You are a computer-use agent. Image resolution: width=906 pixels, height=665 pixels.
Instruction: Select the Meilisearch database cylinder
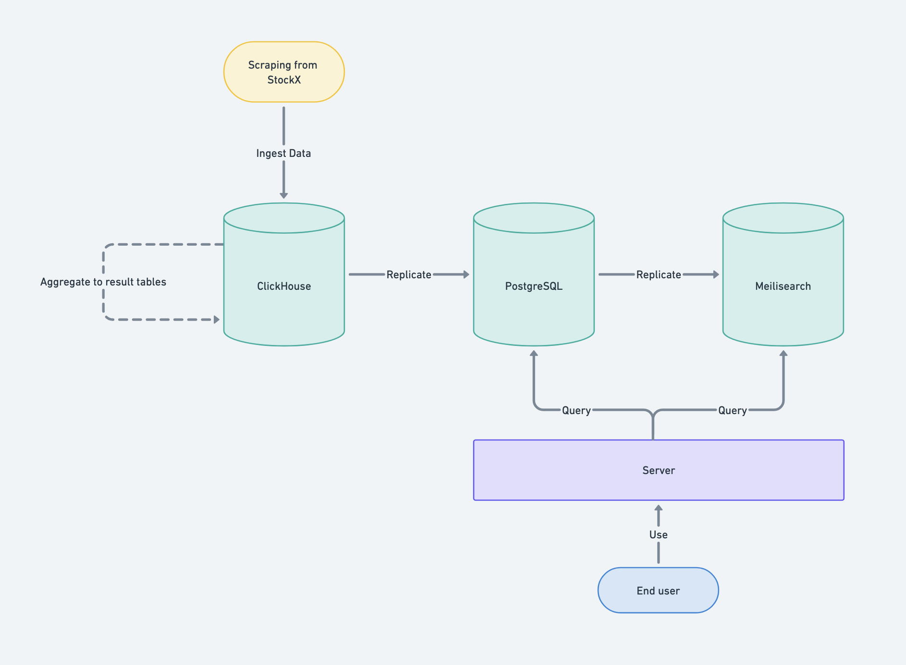(783, 274)
